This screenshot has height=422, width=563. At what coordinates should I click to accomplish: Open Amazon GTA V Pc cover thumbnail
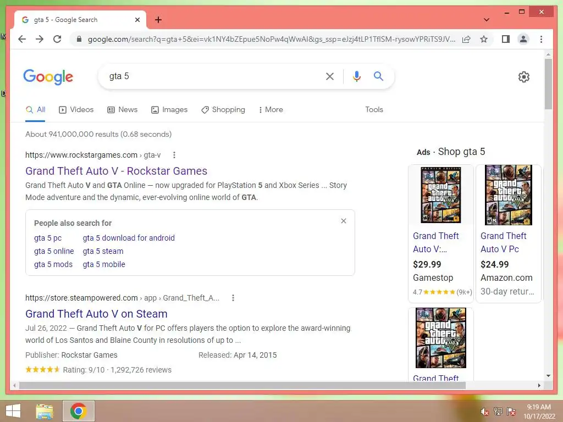pyautogui.click(x=509, y=195)
